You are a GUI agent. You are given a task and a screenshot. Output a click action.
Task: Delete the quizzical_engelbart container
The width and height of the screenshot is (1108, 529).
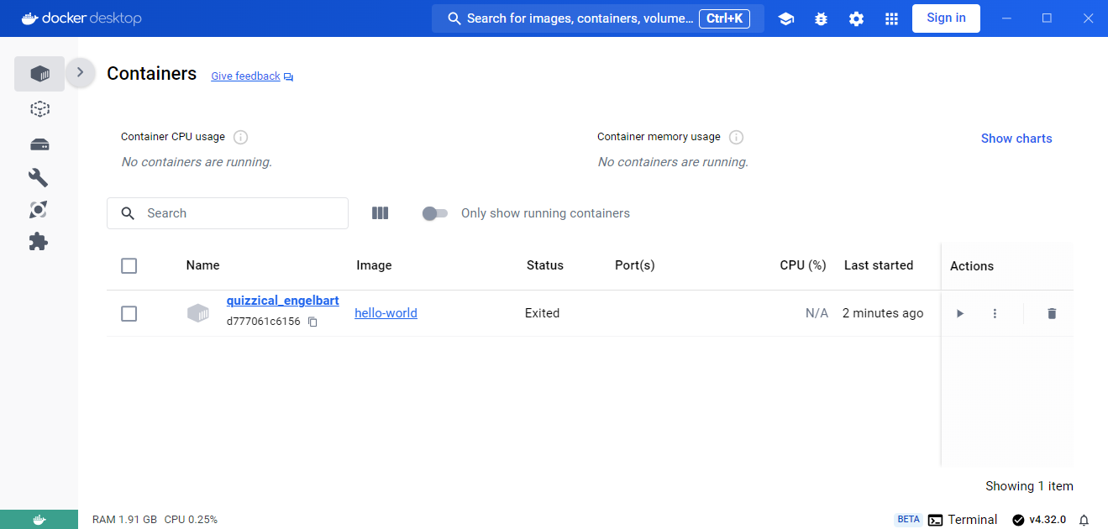(1052, 313)
